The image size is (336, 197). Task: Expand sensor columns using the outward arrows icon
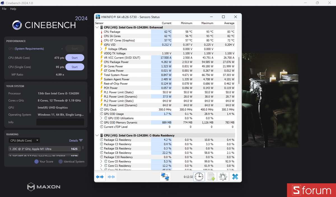pyautogui.click(x=100, y=177)
